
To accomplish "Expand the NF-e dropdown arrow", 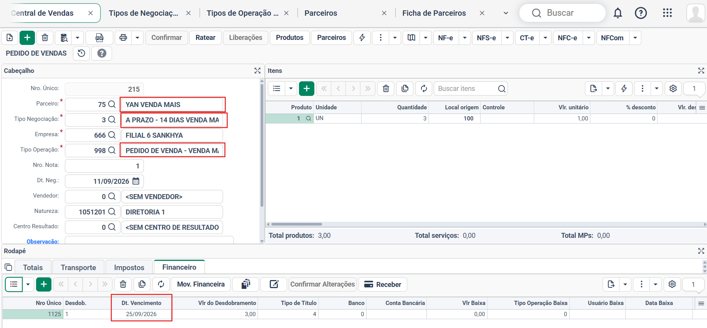I will (465, 38).
